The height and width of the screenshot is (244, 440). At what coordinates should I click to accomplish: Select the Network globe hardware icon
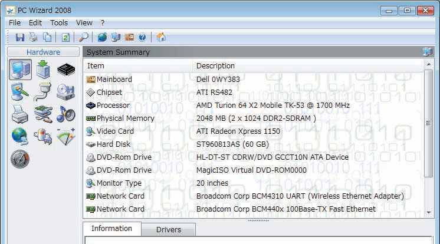pos(20,136)
